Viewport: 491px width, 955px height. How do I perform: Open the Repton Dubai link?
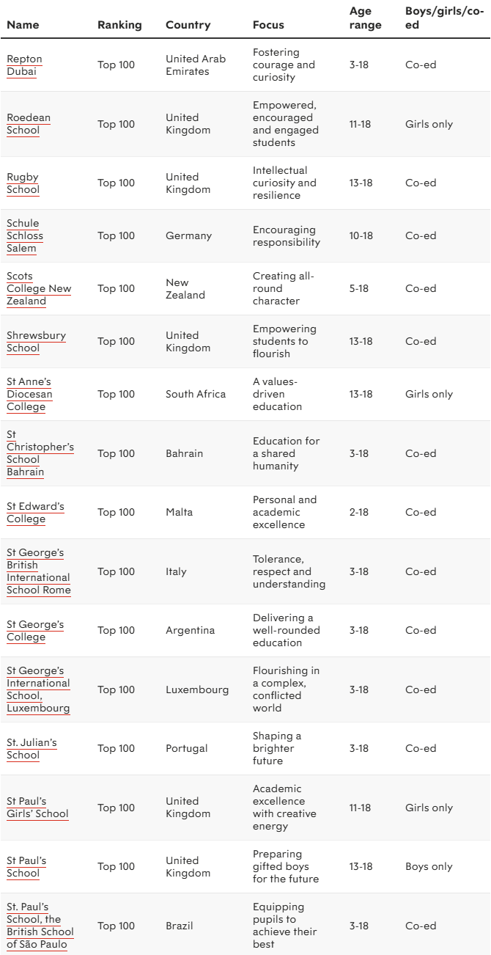pos(24,65)
